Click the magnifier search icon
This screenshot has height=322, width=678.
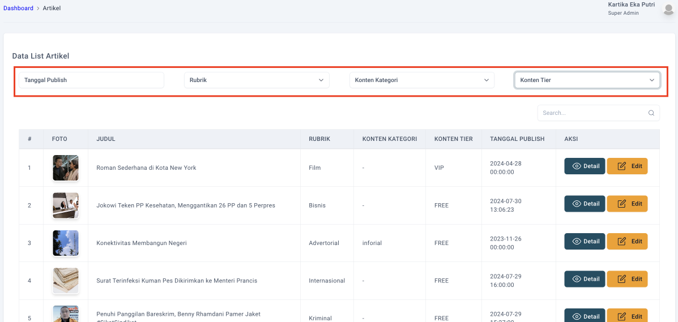tap(651, 113)
